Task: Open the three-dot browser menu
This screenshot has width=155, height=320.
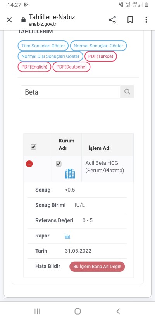Action: click(x=146, y=20)
